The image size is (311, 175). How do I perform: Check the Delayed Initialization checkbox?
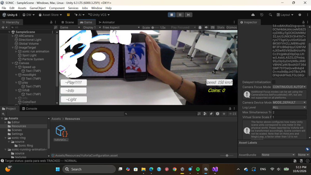click(274, 82)
